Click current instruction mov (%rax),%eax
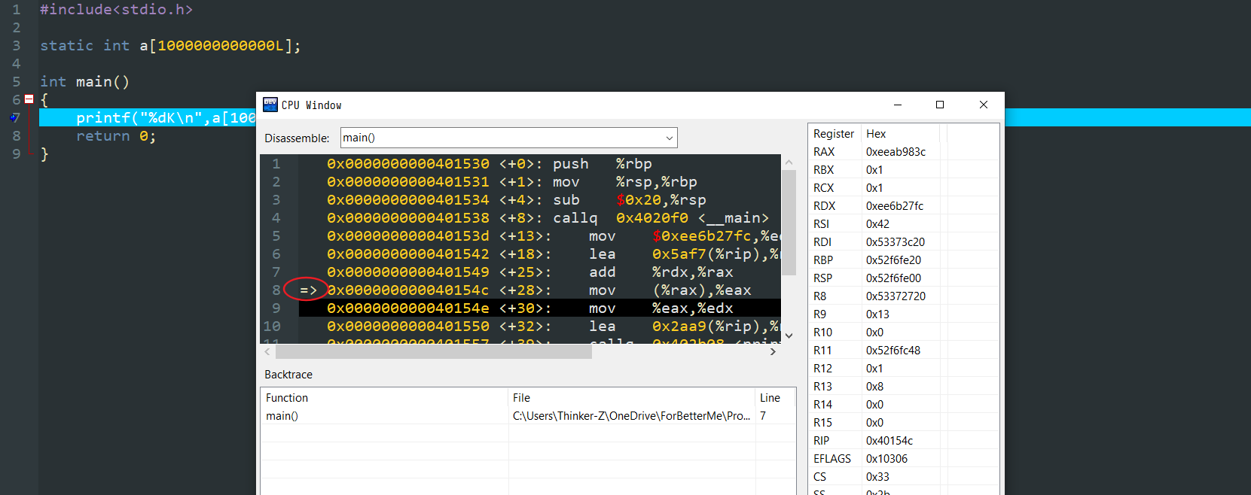 coord(539,290)
